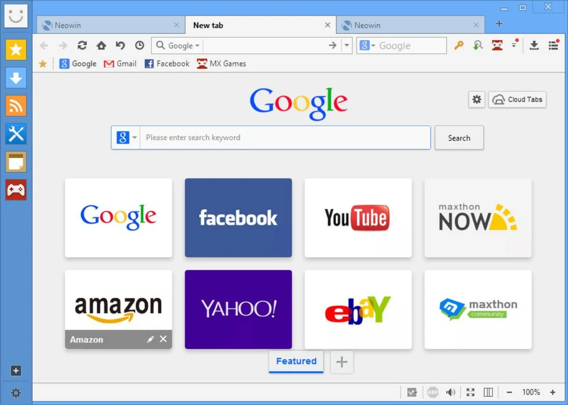This screenshot has height=405, width=568.
Task: Toggle fullscreen mode from the status bar
Action: tap(470, 392)
